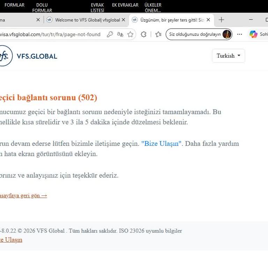Open the EK EVRAKLAR menu item

coord(125,5)
